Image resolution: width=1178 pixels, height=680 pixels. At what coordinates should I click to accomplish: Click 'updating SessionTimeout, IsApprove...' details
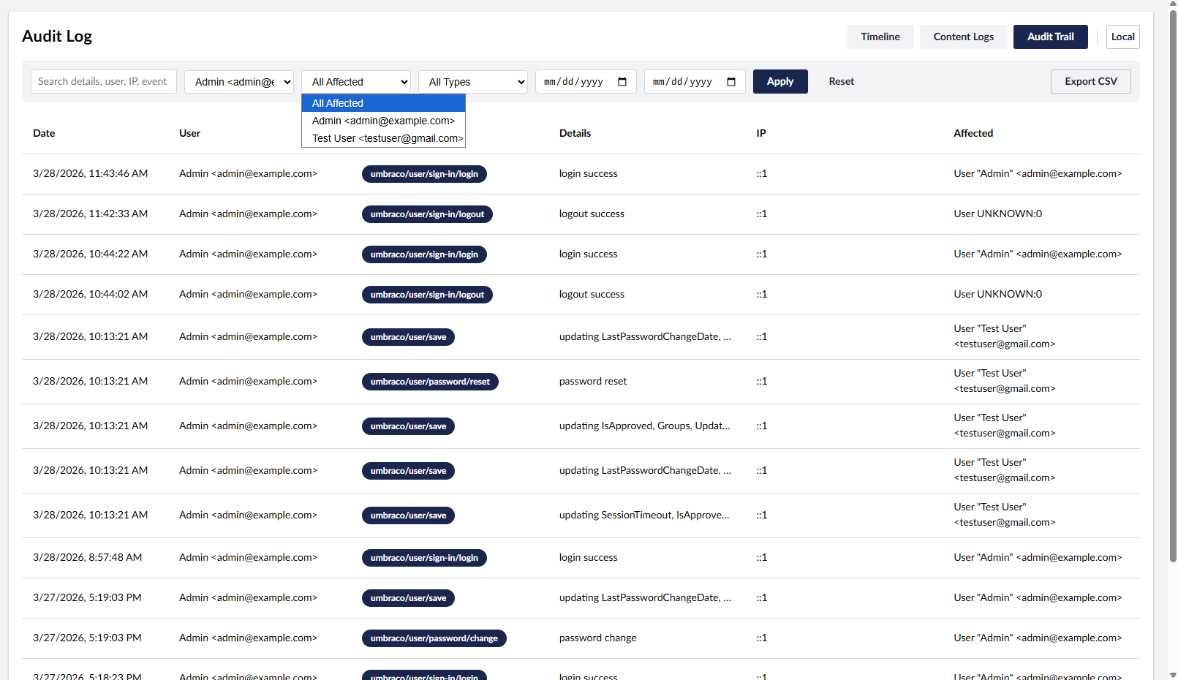pyautogui.click(x=644, y=515)
